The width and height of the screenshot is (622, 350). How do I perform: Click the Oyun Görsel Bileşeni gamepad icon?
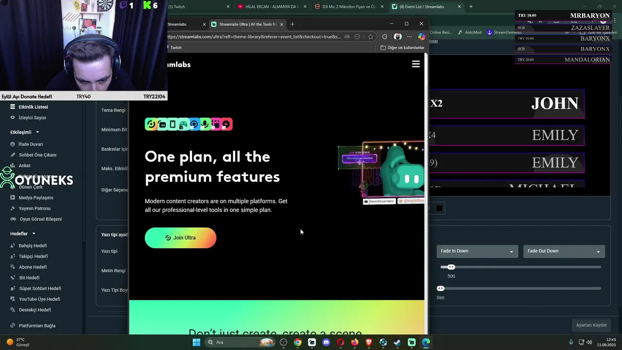[13, 219]
